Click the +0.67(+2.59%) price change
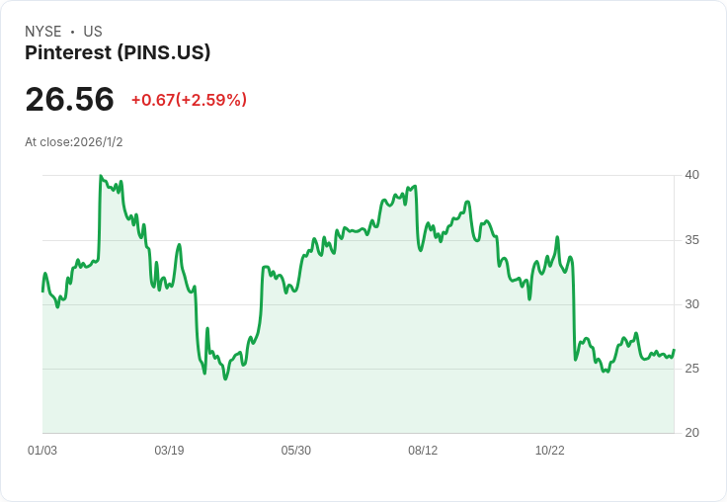 click(x=189, y=100)
